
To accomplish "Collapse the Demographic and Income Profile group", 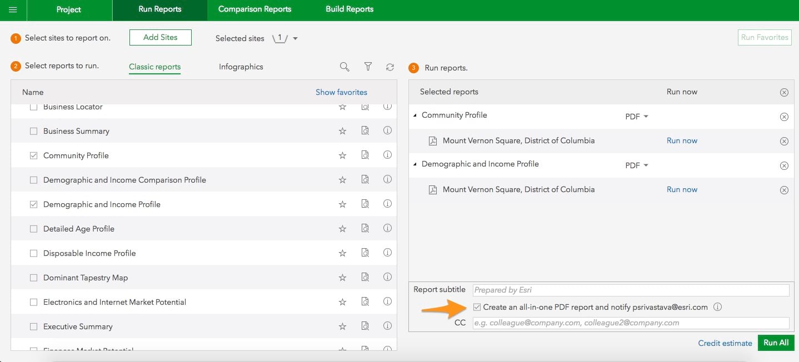I will (415, 164).
